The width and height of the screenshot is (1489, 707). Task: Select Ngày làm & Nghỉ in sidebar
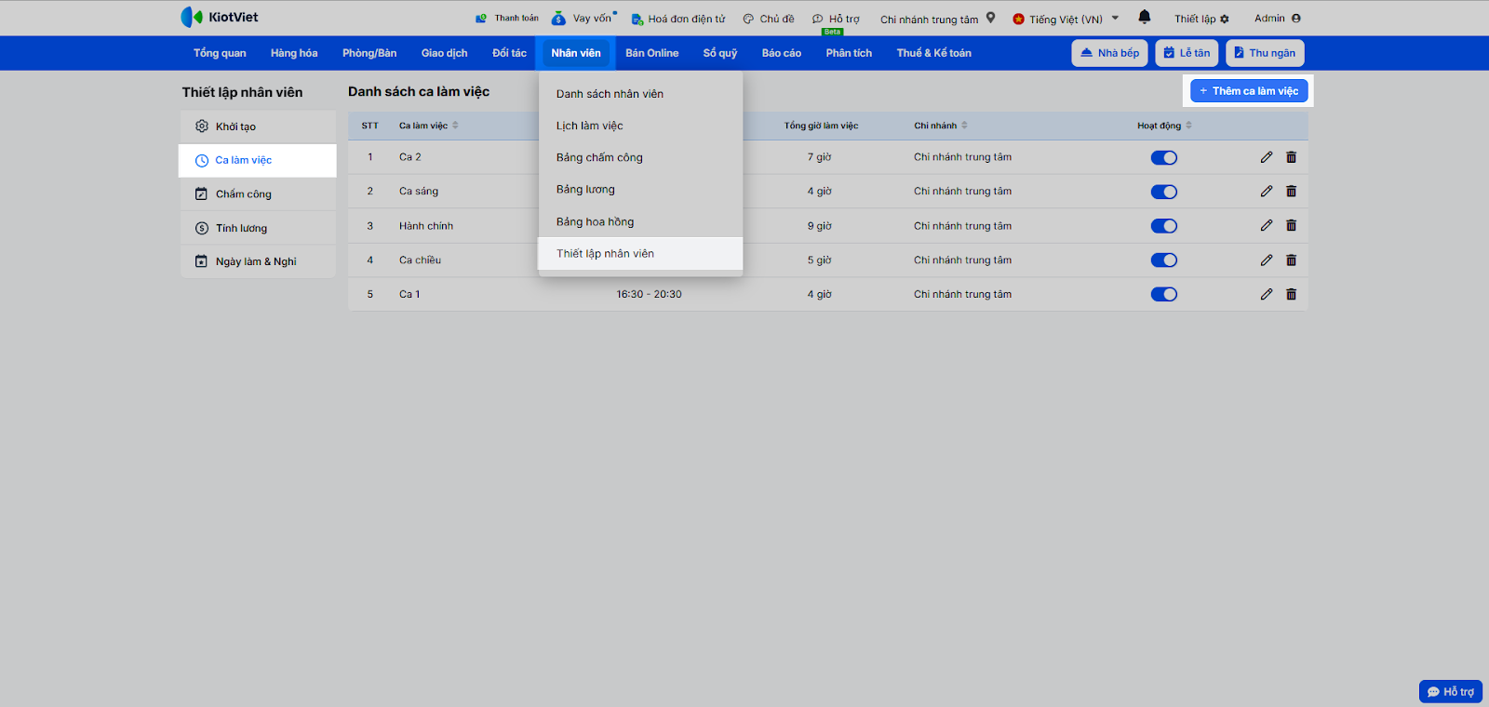click(x=258, y=261)
